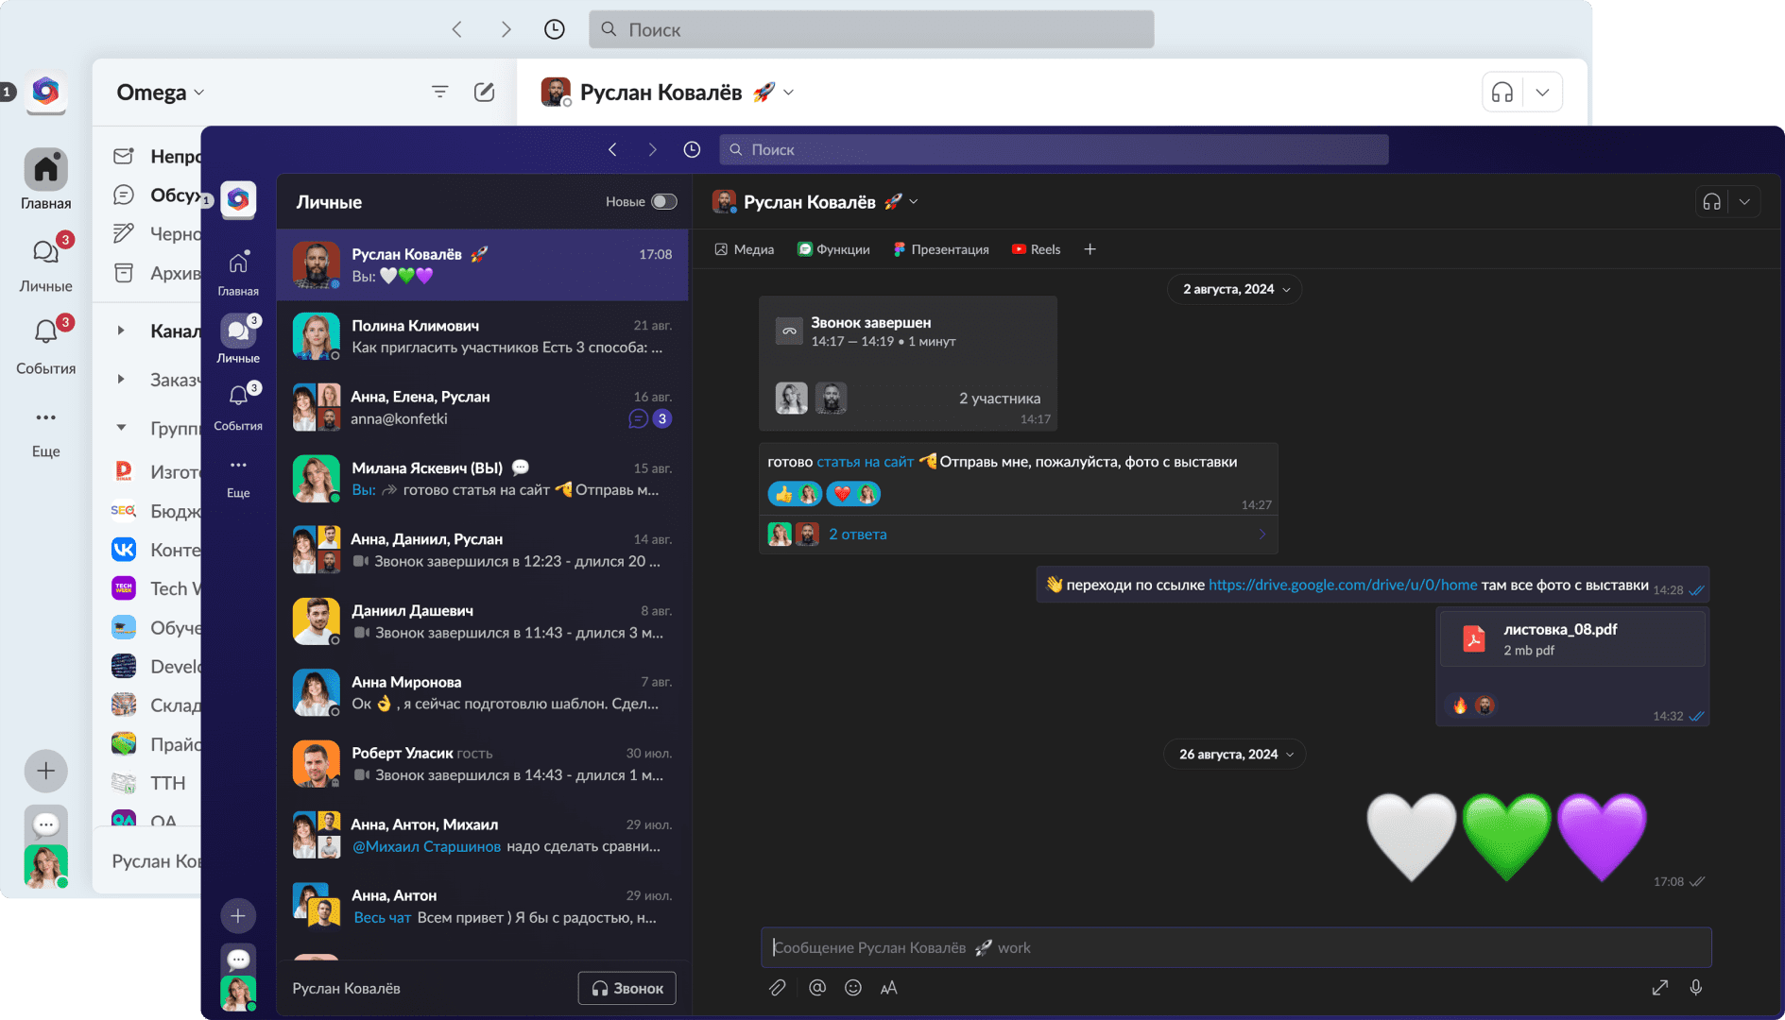Viewport: 1785px width, 1020px height.
Task: Switch to Reels tab
Action: click(1037, 249)
